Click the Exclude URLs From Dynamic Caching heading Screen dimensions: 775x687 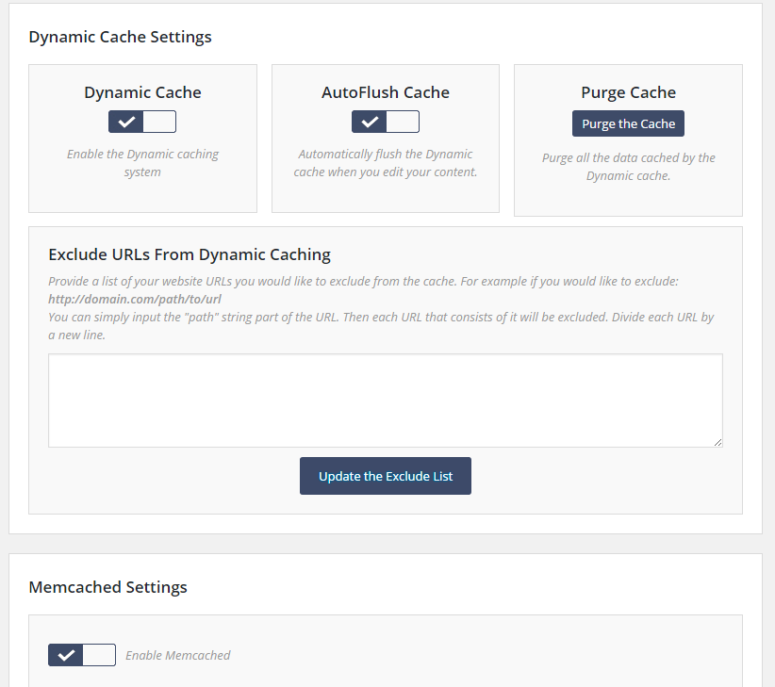pyautogui.click(x=190, y=254)
